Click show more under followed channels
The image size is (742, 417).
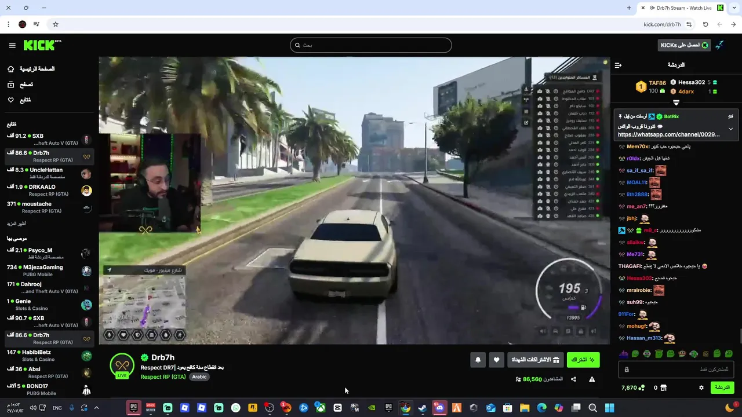tap(16, 224)
